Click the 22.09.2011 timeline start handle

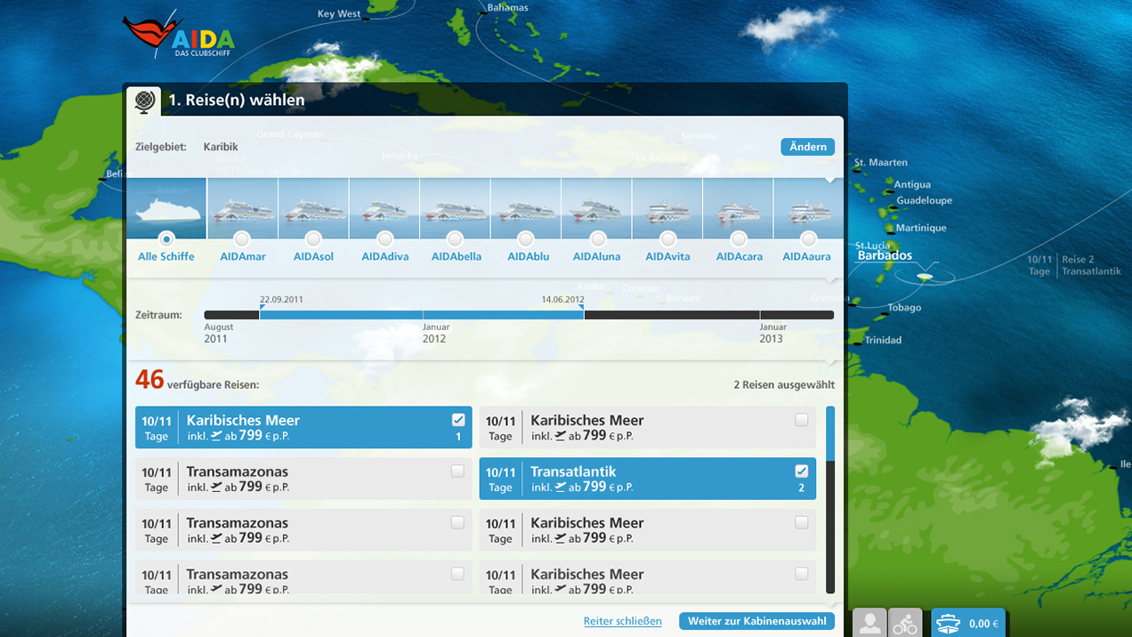[261, 309]
